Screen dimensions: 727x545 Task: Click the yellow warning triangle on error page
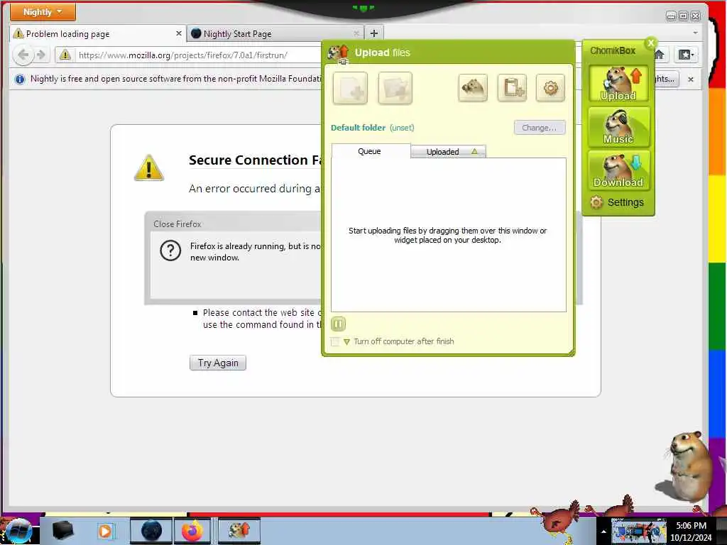pyautogui.click(x=149, y=167)
